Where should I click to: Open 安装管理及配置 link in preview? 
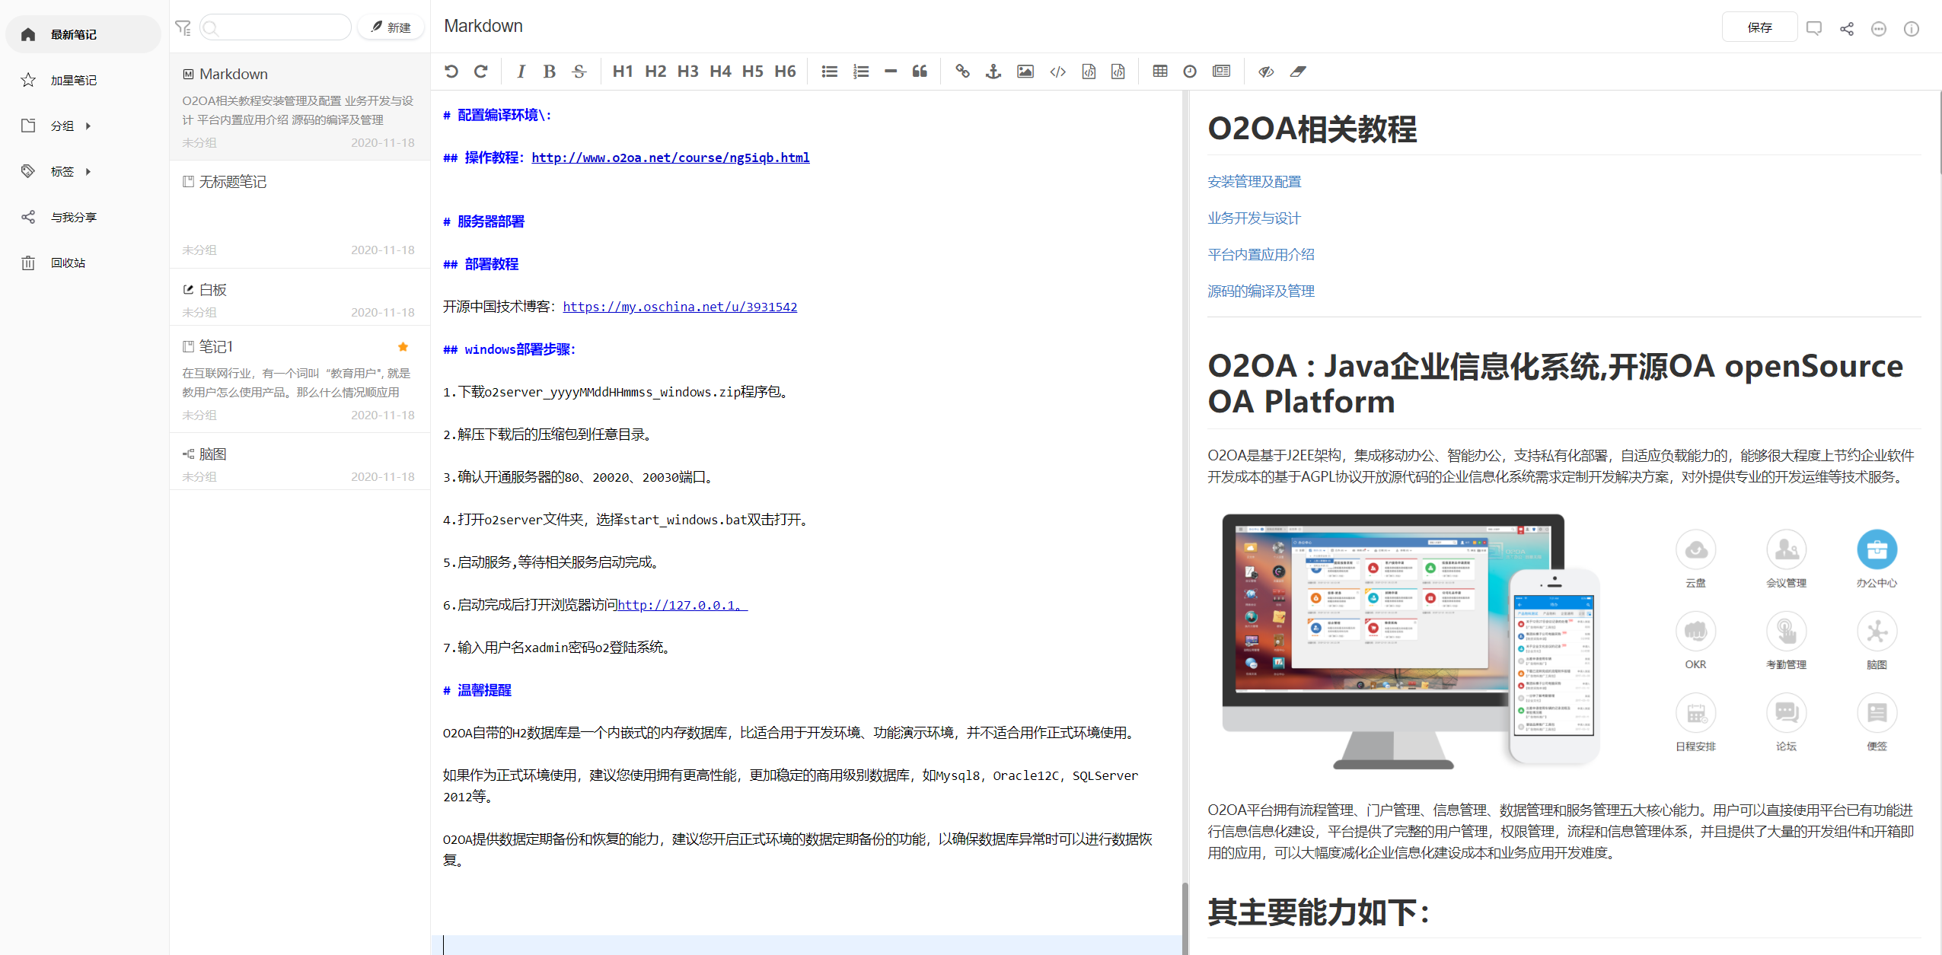coord(1254,182)
